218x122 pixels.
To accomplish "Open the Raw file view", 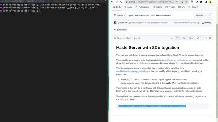I will click(x=184, y=38).
